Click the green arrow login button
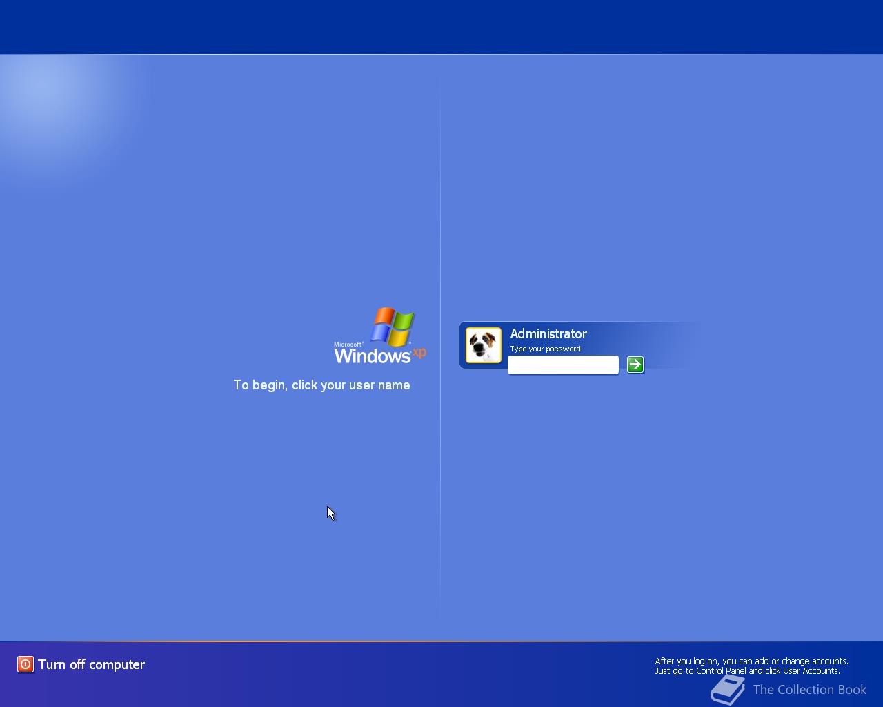Screen dimensions: 883x707 coord(635,365)
